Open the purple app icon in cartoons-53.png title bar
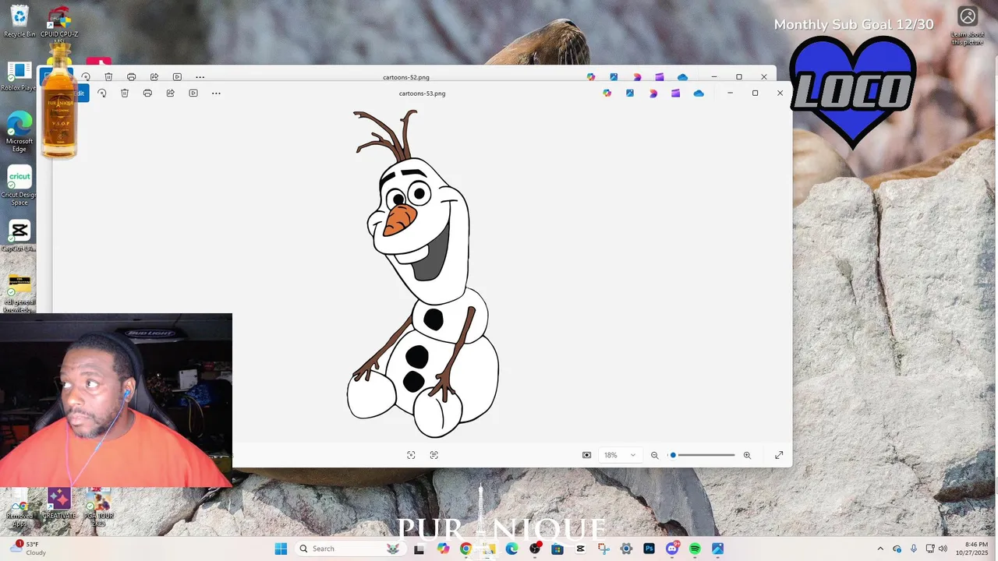Viewport: 998px width, 561px height. pos(675,93)
